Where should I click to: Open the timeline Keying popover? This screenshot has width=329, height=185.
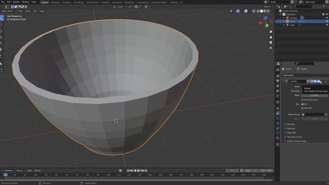coord(21,171)
